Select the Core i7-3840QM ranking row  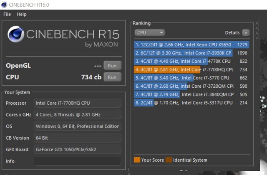point(191,94)
